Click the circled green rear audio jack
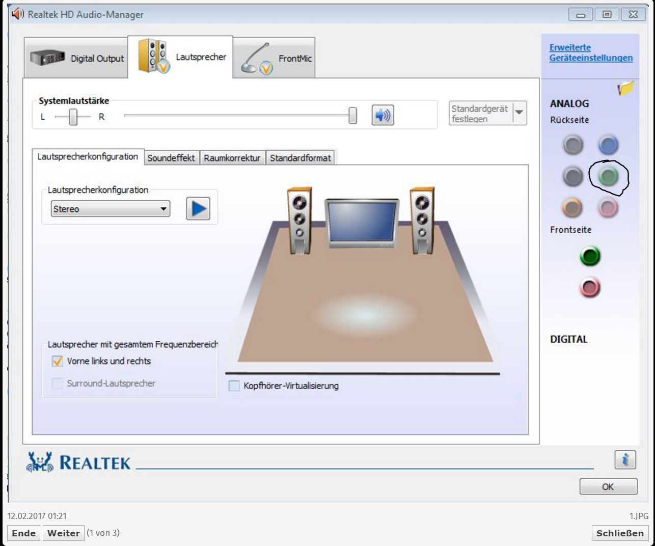 pos(608,176)
